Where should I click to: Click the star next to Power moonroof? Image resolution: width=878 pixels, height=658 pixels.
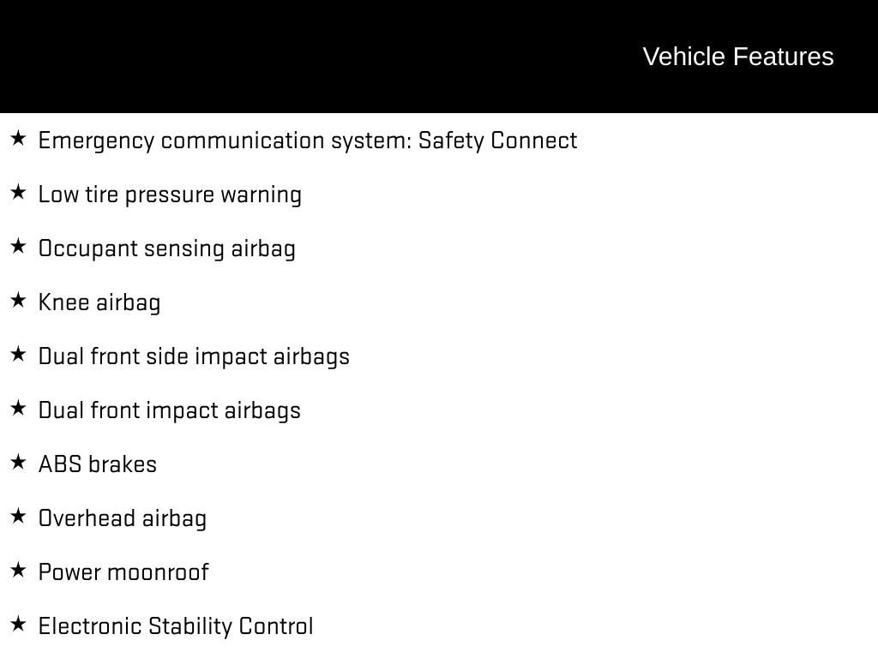[x=19, y=571]
